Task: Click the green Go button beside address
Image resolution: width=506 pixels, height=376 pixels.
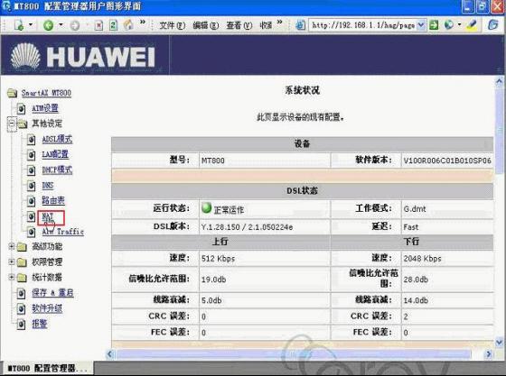Action: pos(434,24)
